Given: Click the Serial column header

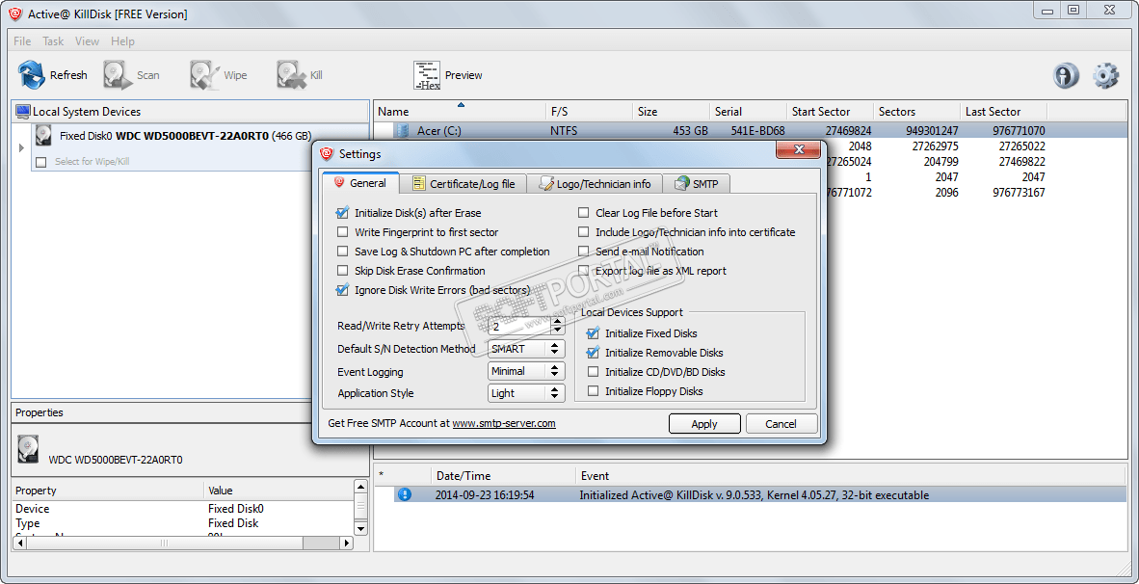Looking at the screenshot, I should point(748,111).
